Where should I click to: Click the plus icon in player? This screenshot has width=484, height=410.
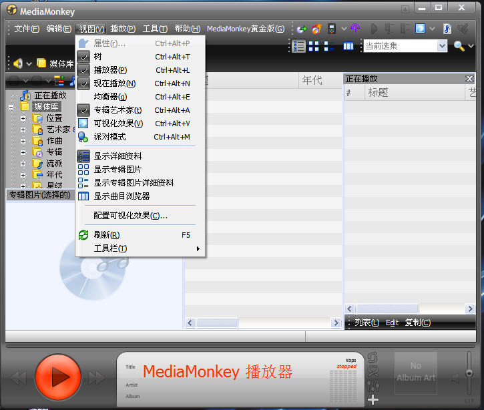click(373, 400)
